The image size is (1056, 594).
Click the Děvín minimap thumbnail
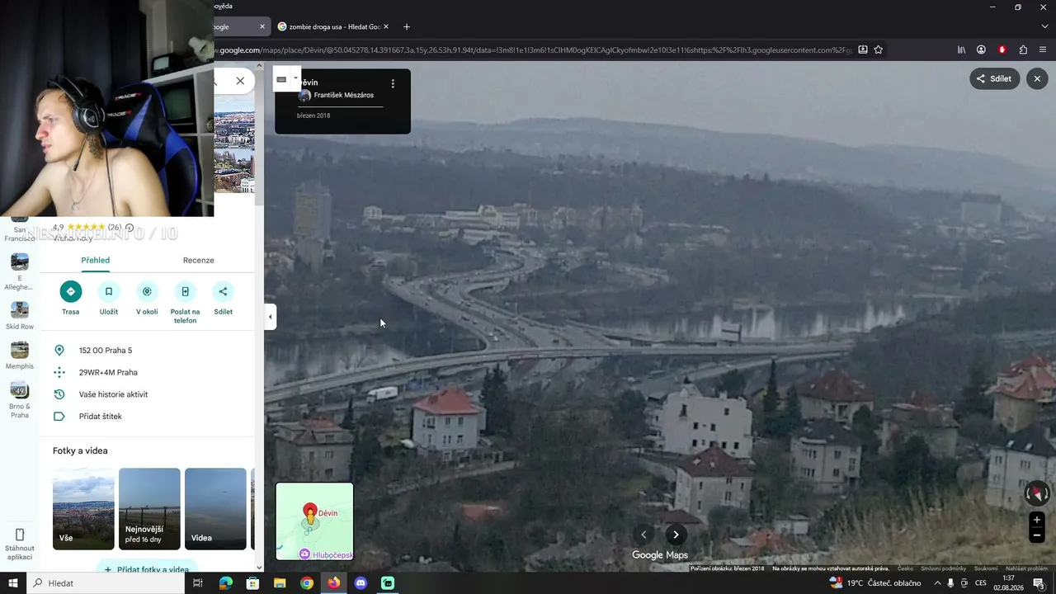(314, 521)
